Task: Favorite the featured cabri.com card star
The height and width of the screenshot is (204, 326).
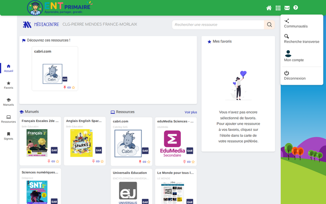Action: [x=74, y=87]
